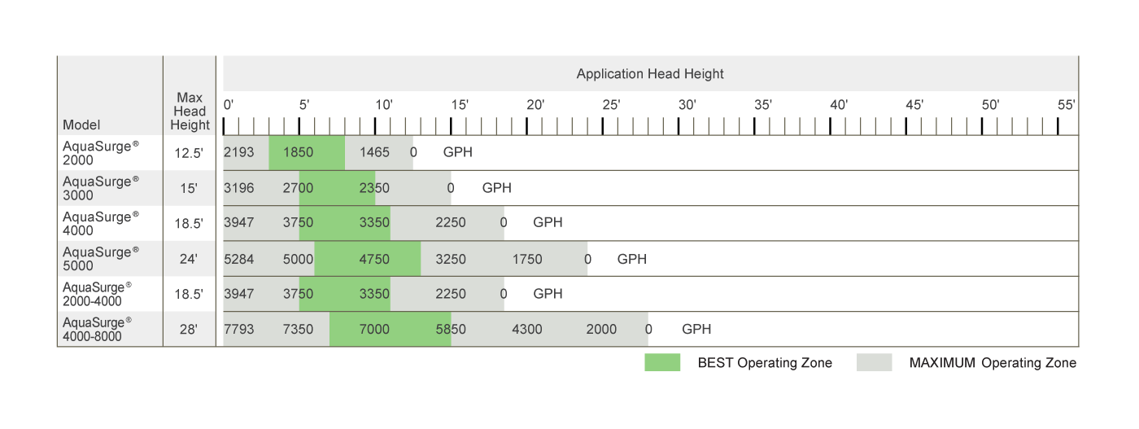Click the AquaSurge 5000 model name
This screenshot has width=1139, height=429.
[101, 259]
